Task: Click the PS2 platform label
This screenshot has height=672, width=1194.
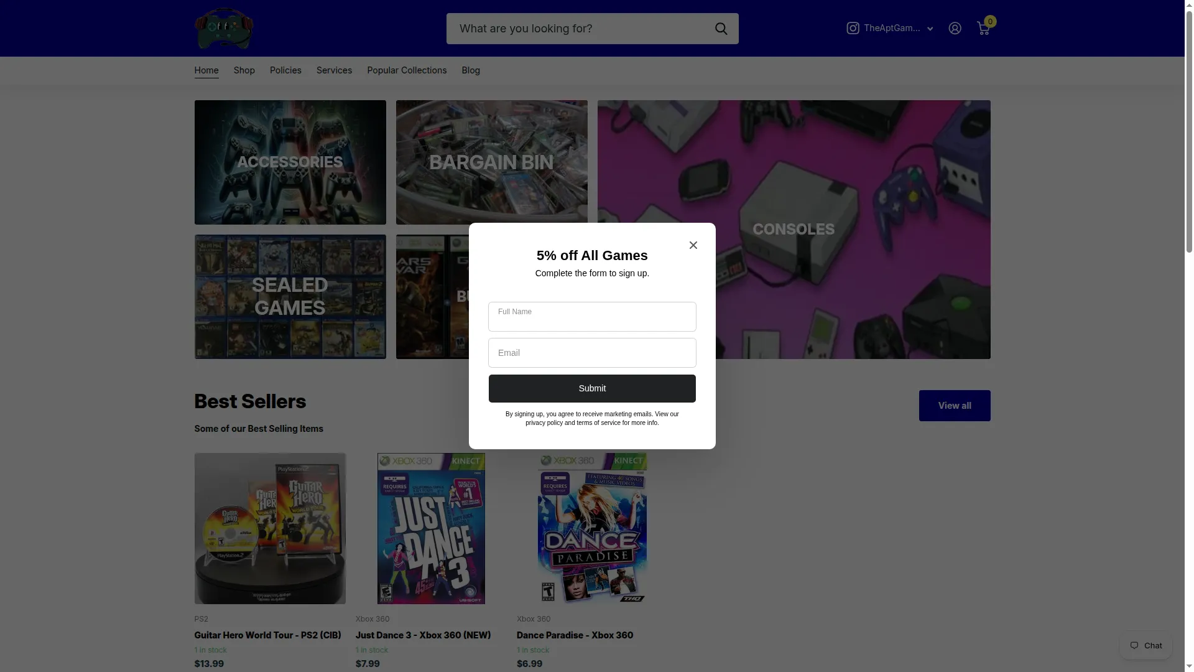Action: click(201, 619)
